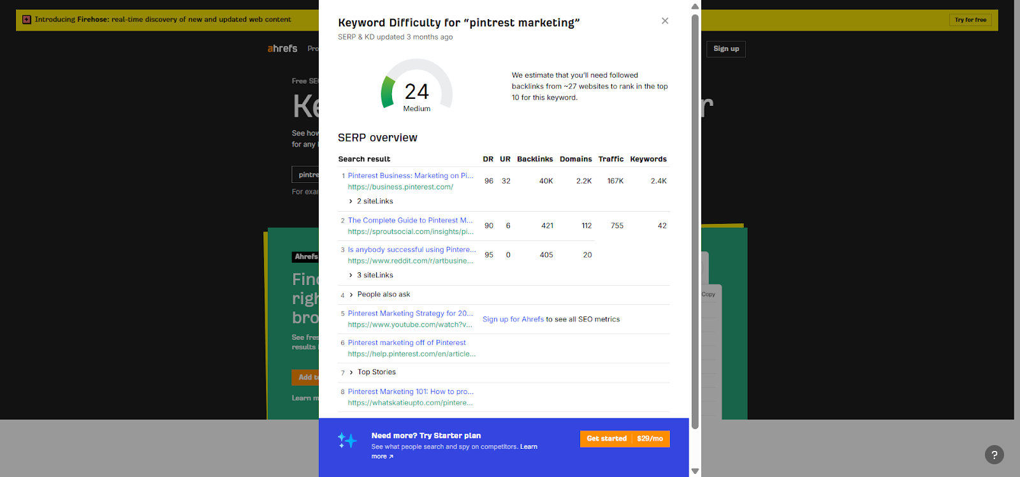The width and height of the screenshot is (1020, 477).
Task: Open the business.pinterest.com URL
Action: tap(400, 187)
